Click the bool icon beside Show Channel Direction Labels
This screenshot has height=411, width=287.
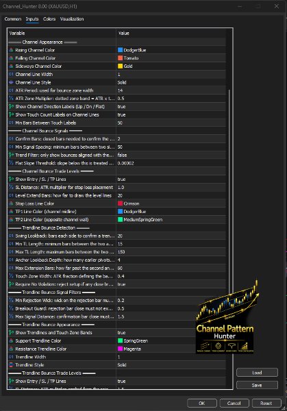[11, 106]
